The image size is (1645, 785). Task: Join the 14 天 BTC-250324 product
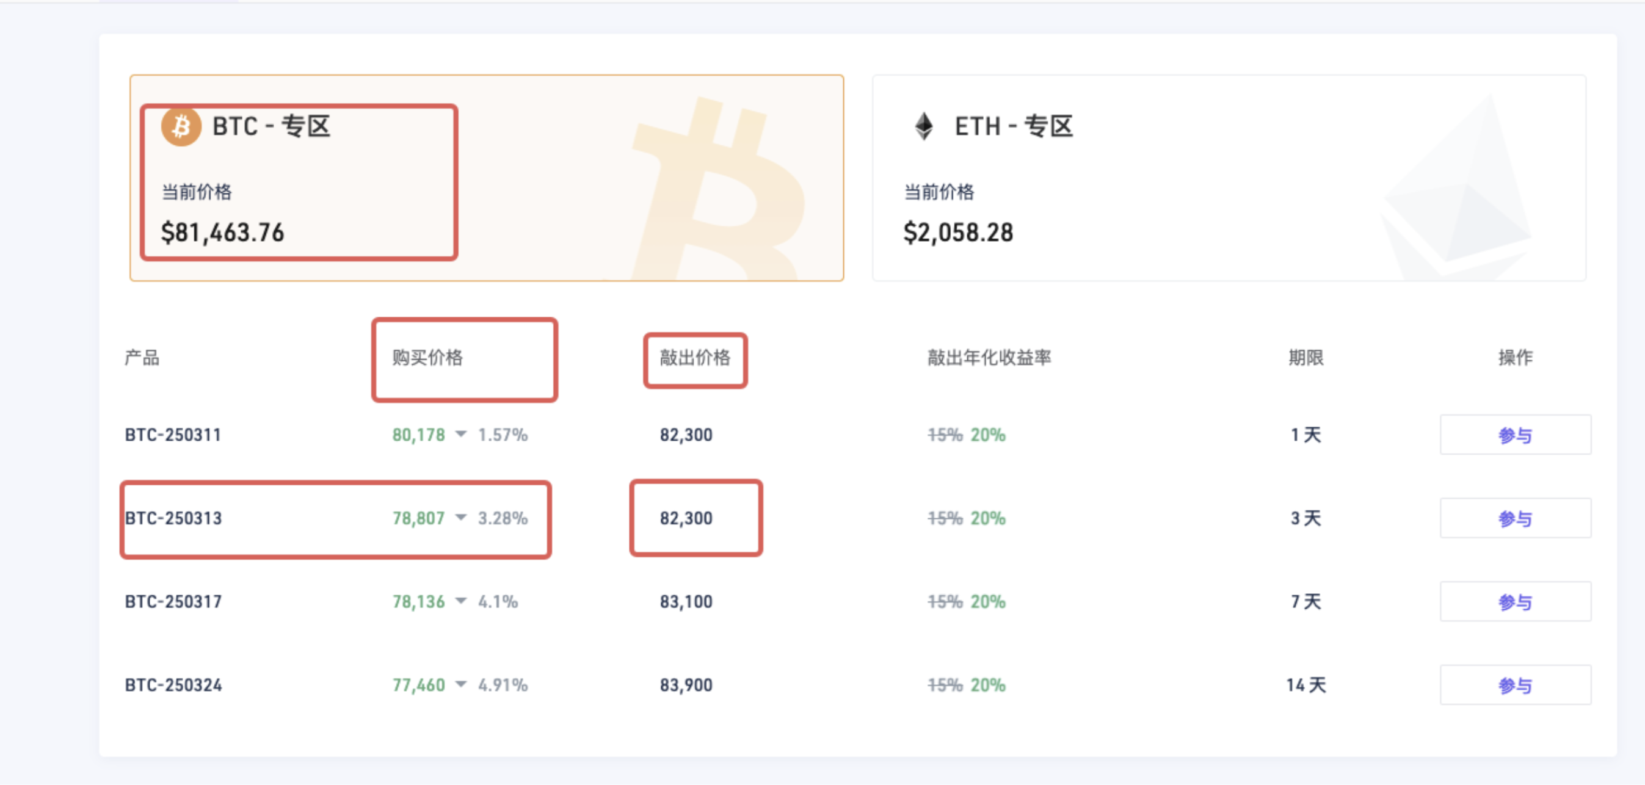coord(1515,686)
